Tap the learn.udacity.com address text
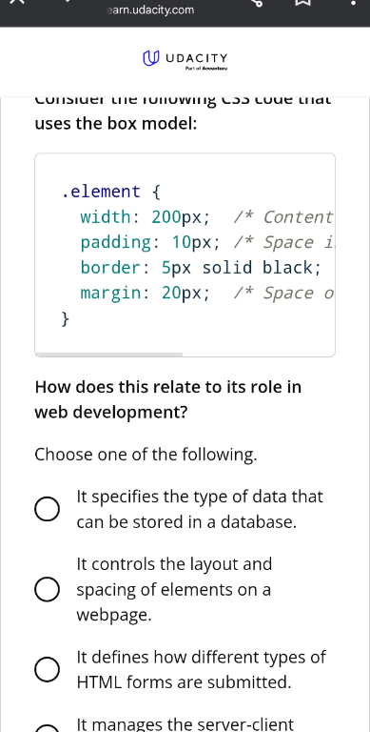 point(150,10)
